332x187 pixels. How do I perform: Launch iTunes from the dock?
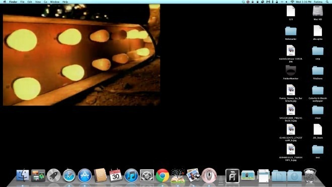pos(131,176)
